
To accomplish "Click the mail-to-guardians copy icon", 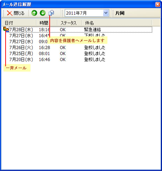I will [x=51, y=13].
